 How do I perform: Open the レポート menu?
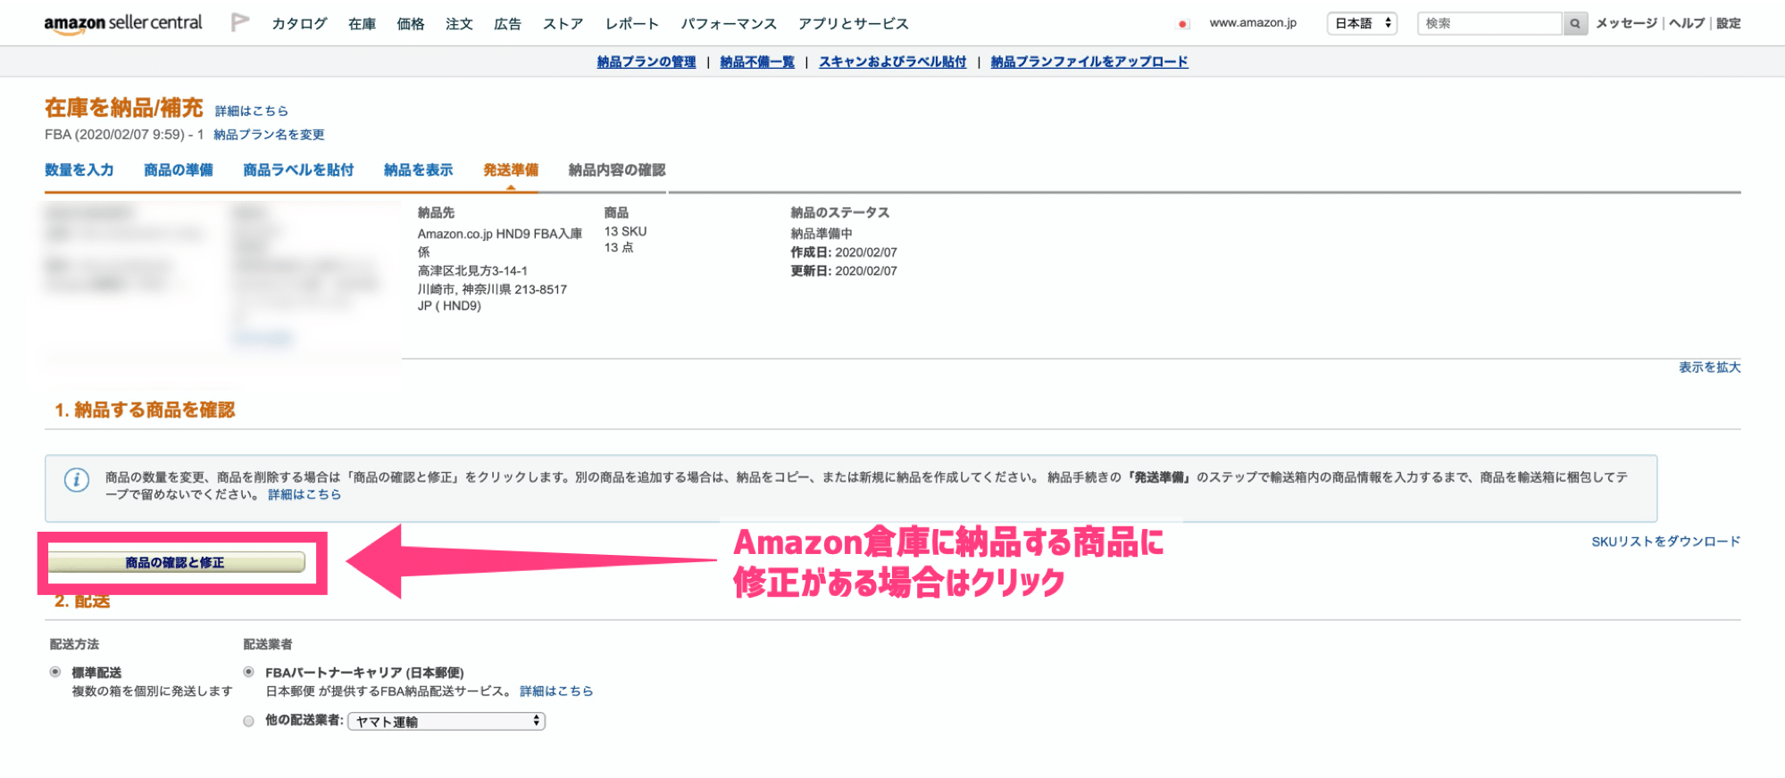pyautogui.click(x=632, y=24)
